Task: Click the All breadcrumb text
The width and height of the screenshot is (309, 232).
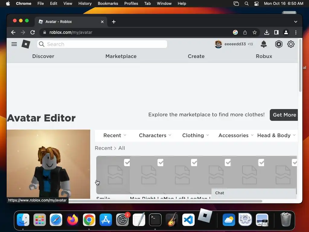Action: (122, 148)
